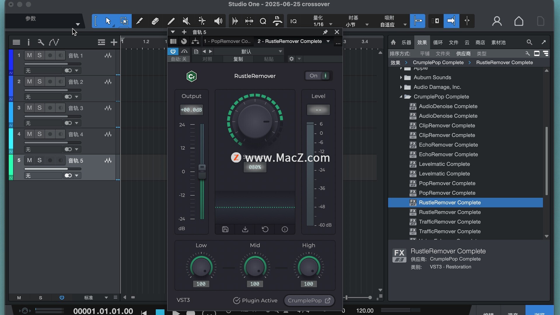Select the Range tool
The image size is (560, 315).
pyautogui.click(x=124, y=21)
